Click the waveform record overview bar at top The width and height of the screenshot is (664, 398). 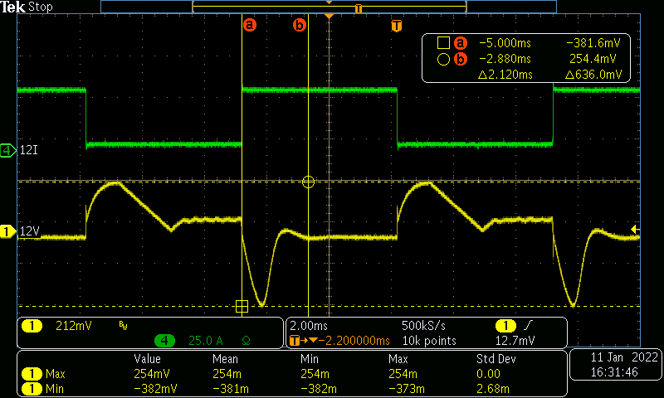click(328, 7)
